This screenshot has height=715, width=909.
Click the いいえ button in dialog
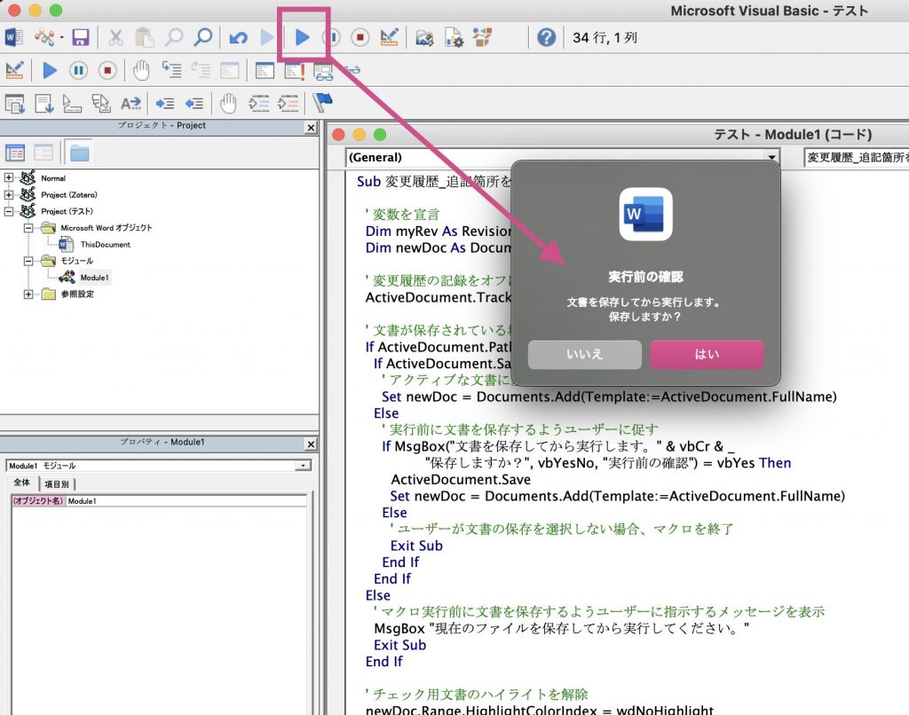coord(584,354)
